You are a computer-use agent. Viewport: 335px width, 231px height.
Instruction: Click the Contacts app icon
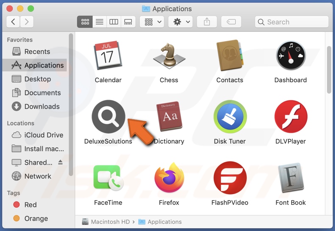pyautogui.click(x=230, y=55)
